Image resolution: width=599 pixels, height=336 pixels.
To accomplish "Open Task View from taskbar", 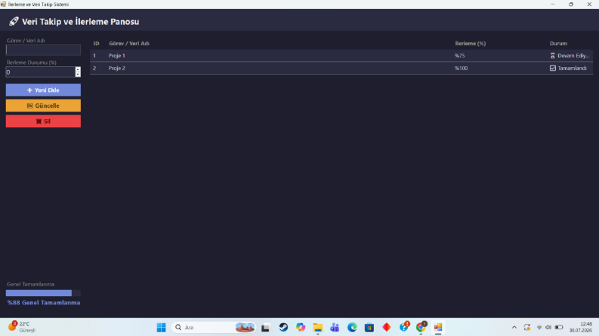I will [x=265, y=327].
